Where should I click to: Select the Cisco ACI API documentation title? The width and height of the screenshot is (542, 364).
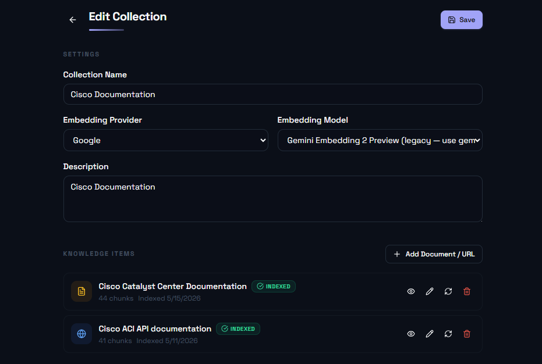pos(155,329)
